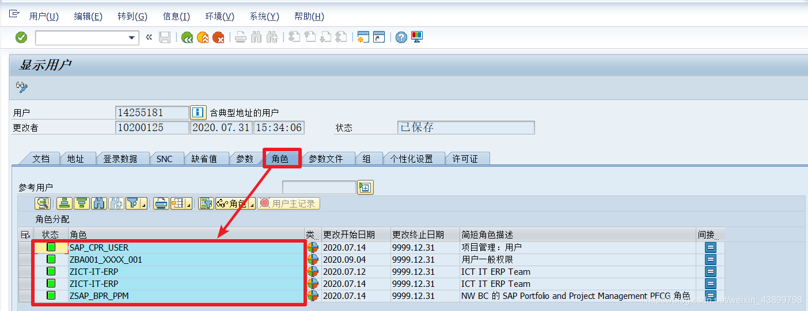Open the filter icon's dropdown arrow
808x311 pixels.
[x=143, y=204]
